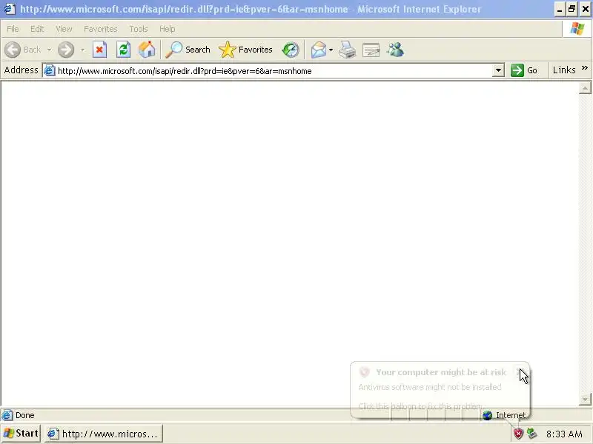Screen dimensions: 593x444
Task: Click the antivirus warning balloon message
Action: pyautogui.click(x=430, y=387)
